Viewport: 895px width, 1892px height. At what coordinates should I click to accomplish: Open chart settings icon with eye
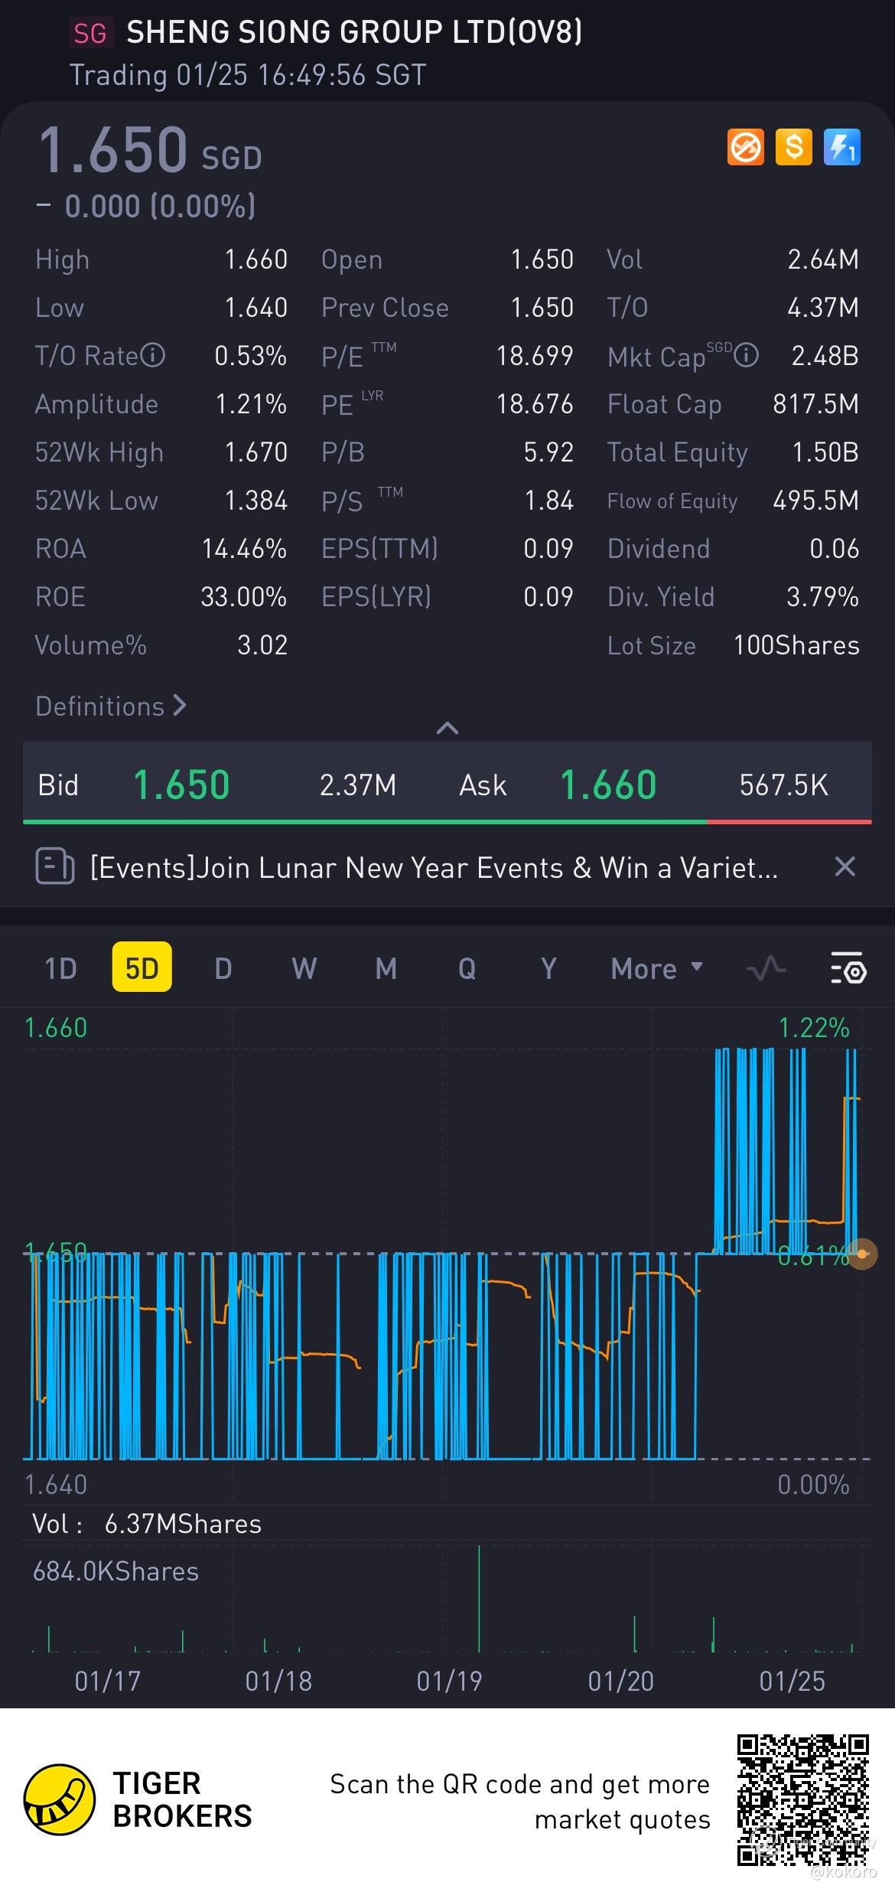click(x=848, y=968)
